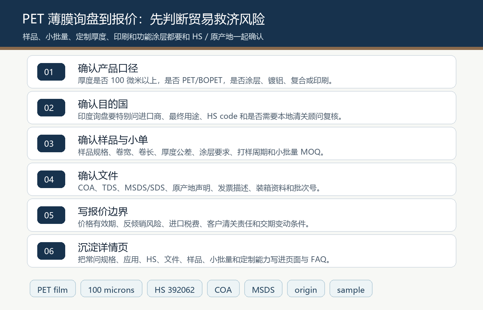Select the sample tag
The image size is (483, 310).
(351, 289)
